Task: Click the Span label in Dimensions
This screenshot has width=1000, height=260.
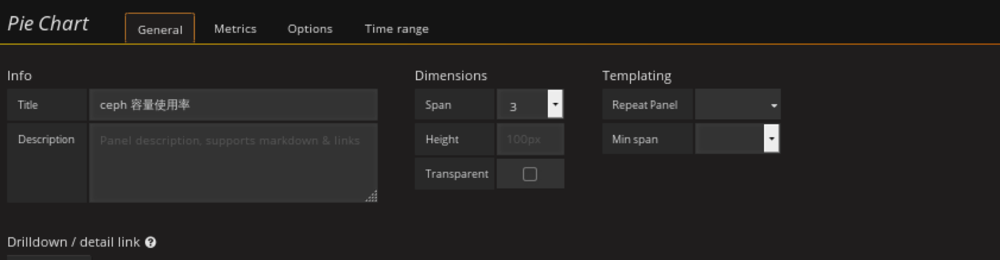Action: (x=438, y=105)
